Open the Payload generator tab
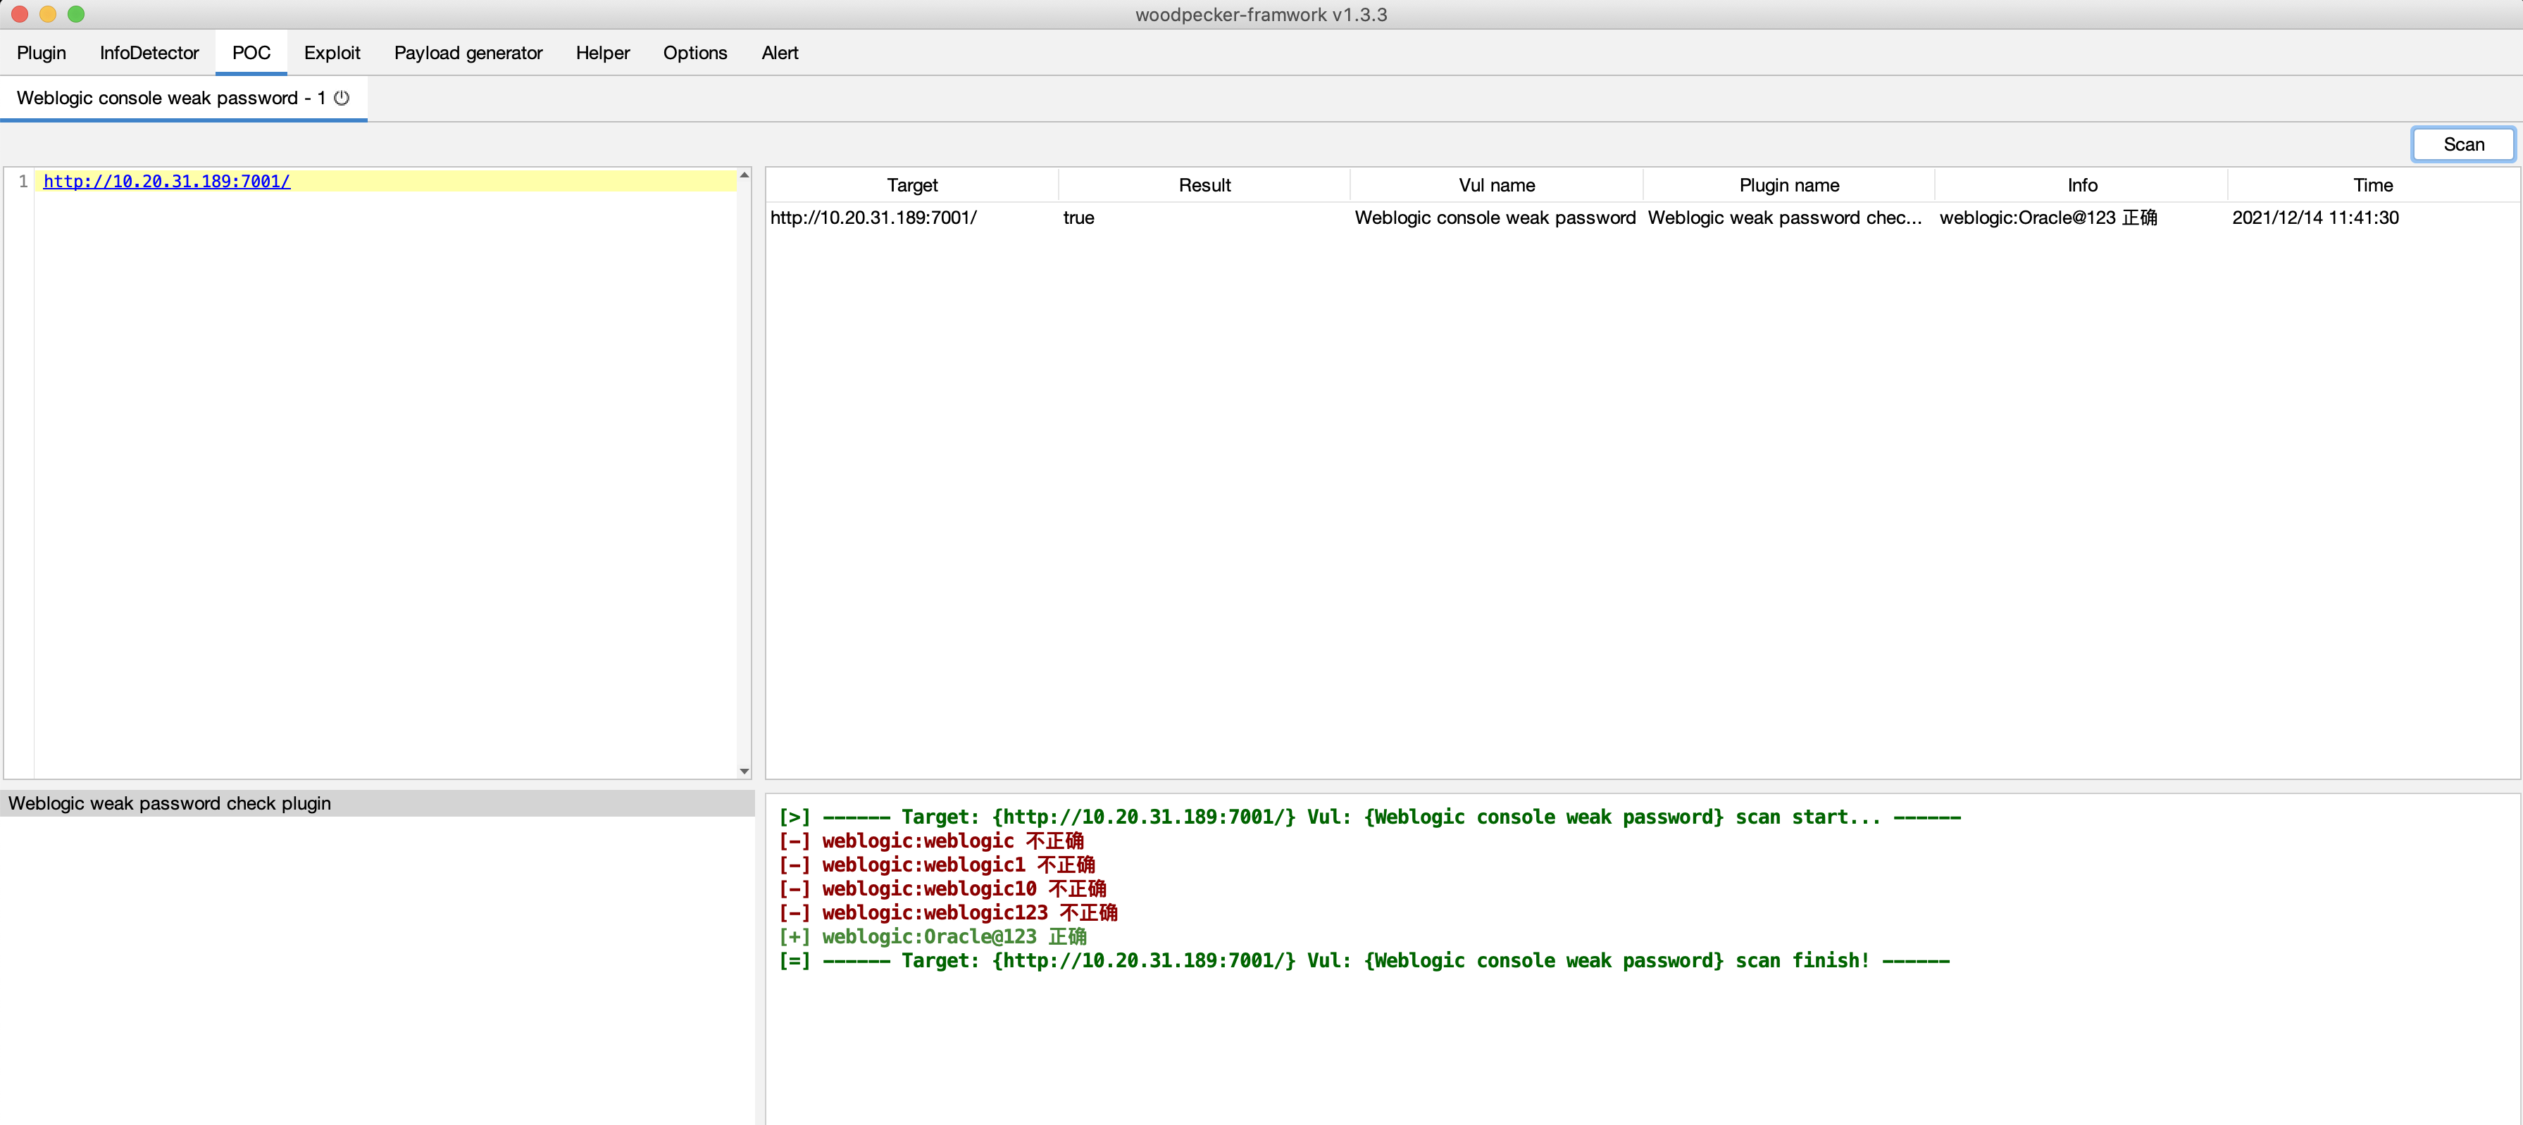Image resolution: width=2523 pixels, height=1125 pixels. (468, 53)
